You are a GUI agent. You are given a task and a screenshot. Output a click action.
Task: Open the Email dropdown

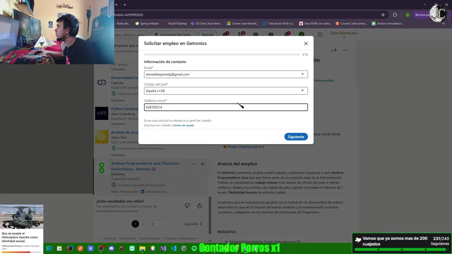[x=226, y=74]
